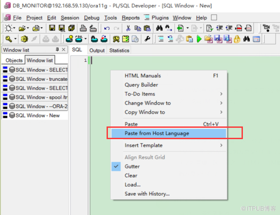Click the green play triangle icon

[x=199, y=39]
